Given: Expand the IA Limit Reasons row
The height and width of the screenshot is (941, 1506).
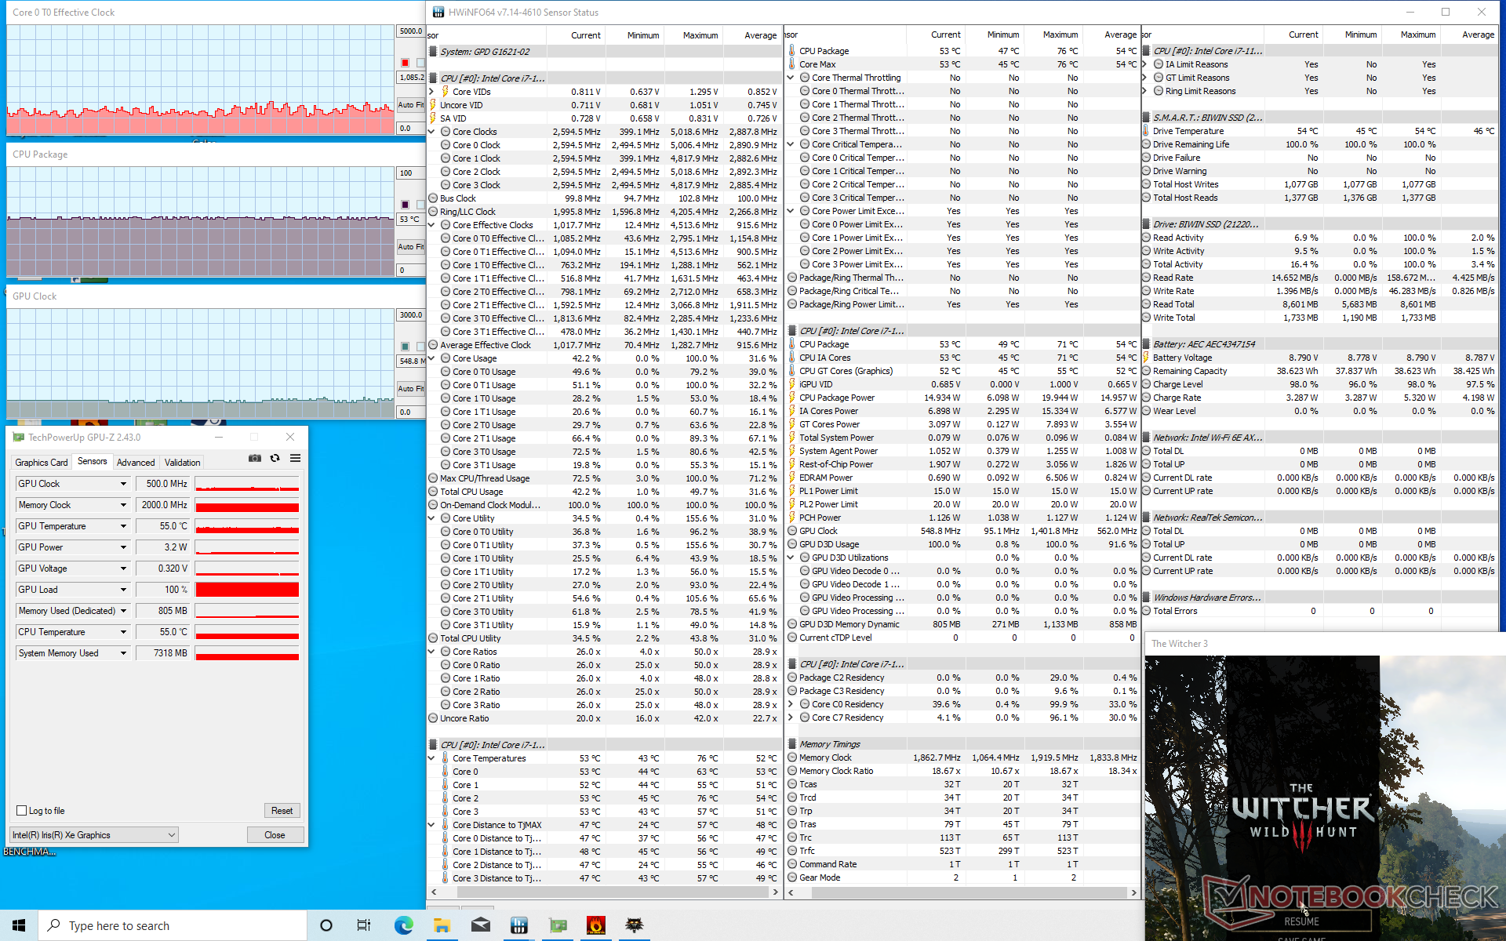Looking at the screenshot, I should (x=1145, y=64).
